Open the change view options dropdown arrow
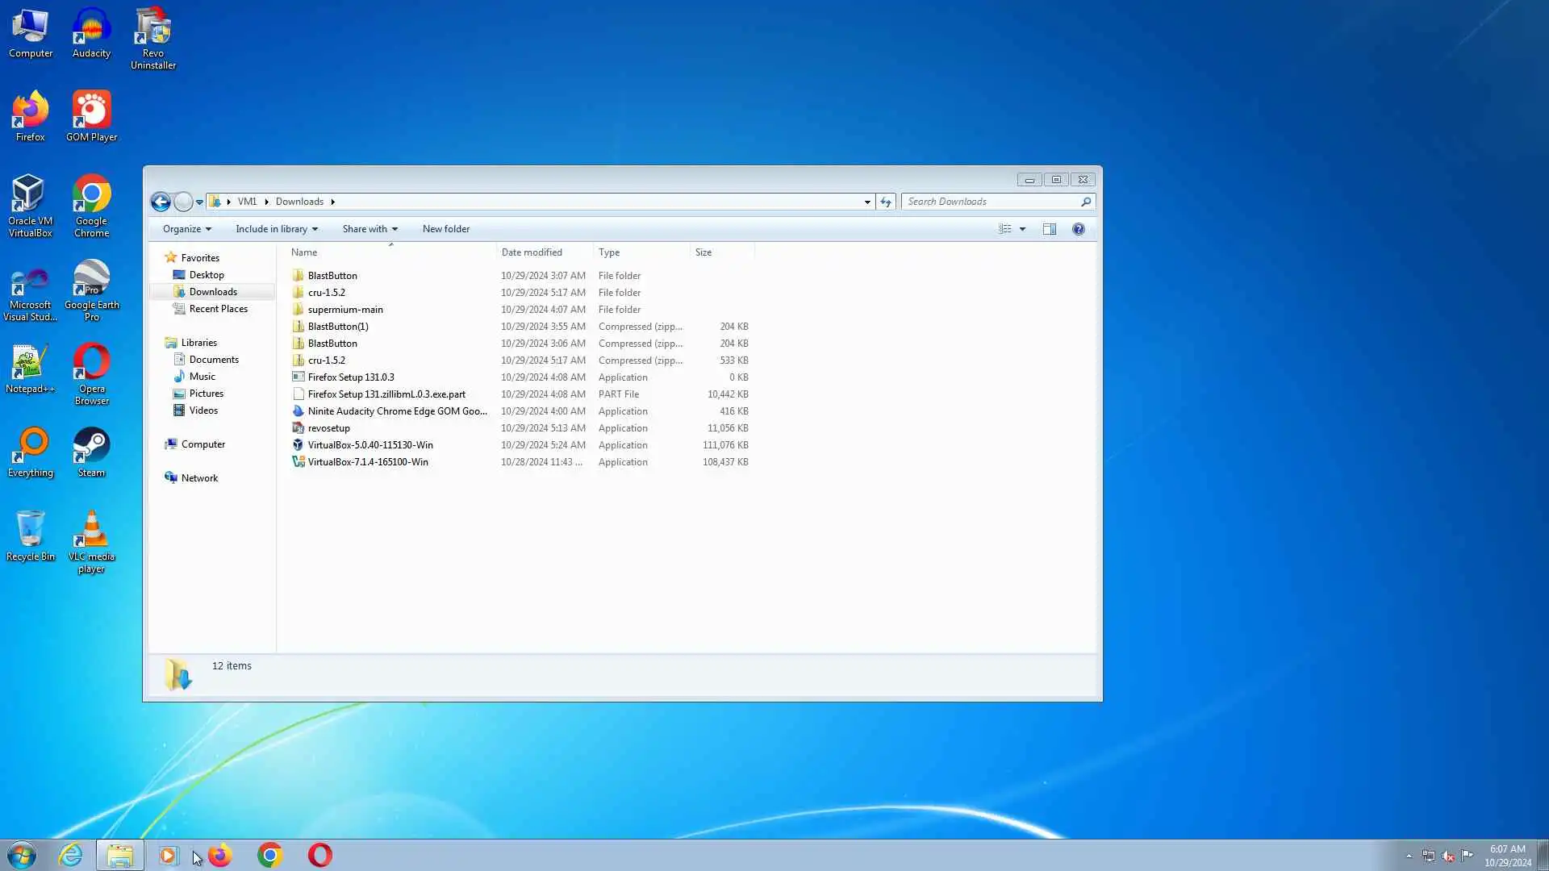 tap(1022, 229)
